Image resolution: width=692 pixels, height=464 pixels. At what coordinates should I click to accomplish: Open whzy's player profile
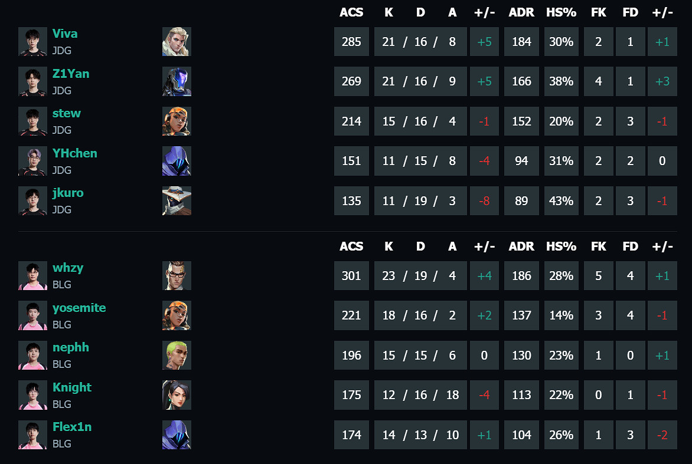click(x=68, y=268)
